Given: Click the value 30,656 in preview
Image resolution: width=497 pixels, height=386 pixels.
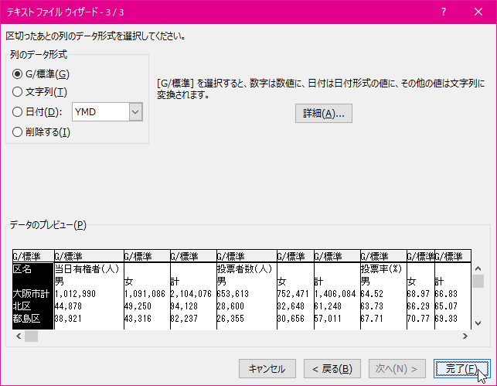Looking at the screenshot, I should (x=291, y=319).
